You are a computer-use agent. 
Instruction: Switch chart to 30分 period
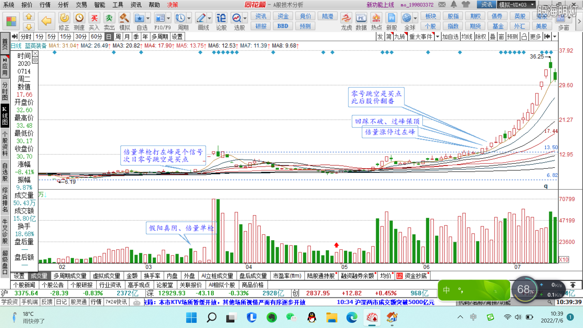tap(81, 37)
